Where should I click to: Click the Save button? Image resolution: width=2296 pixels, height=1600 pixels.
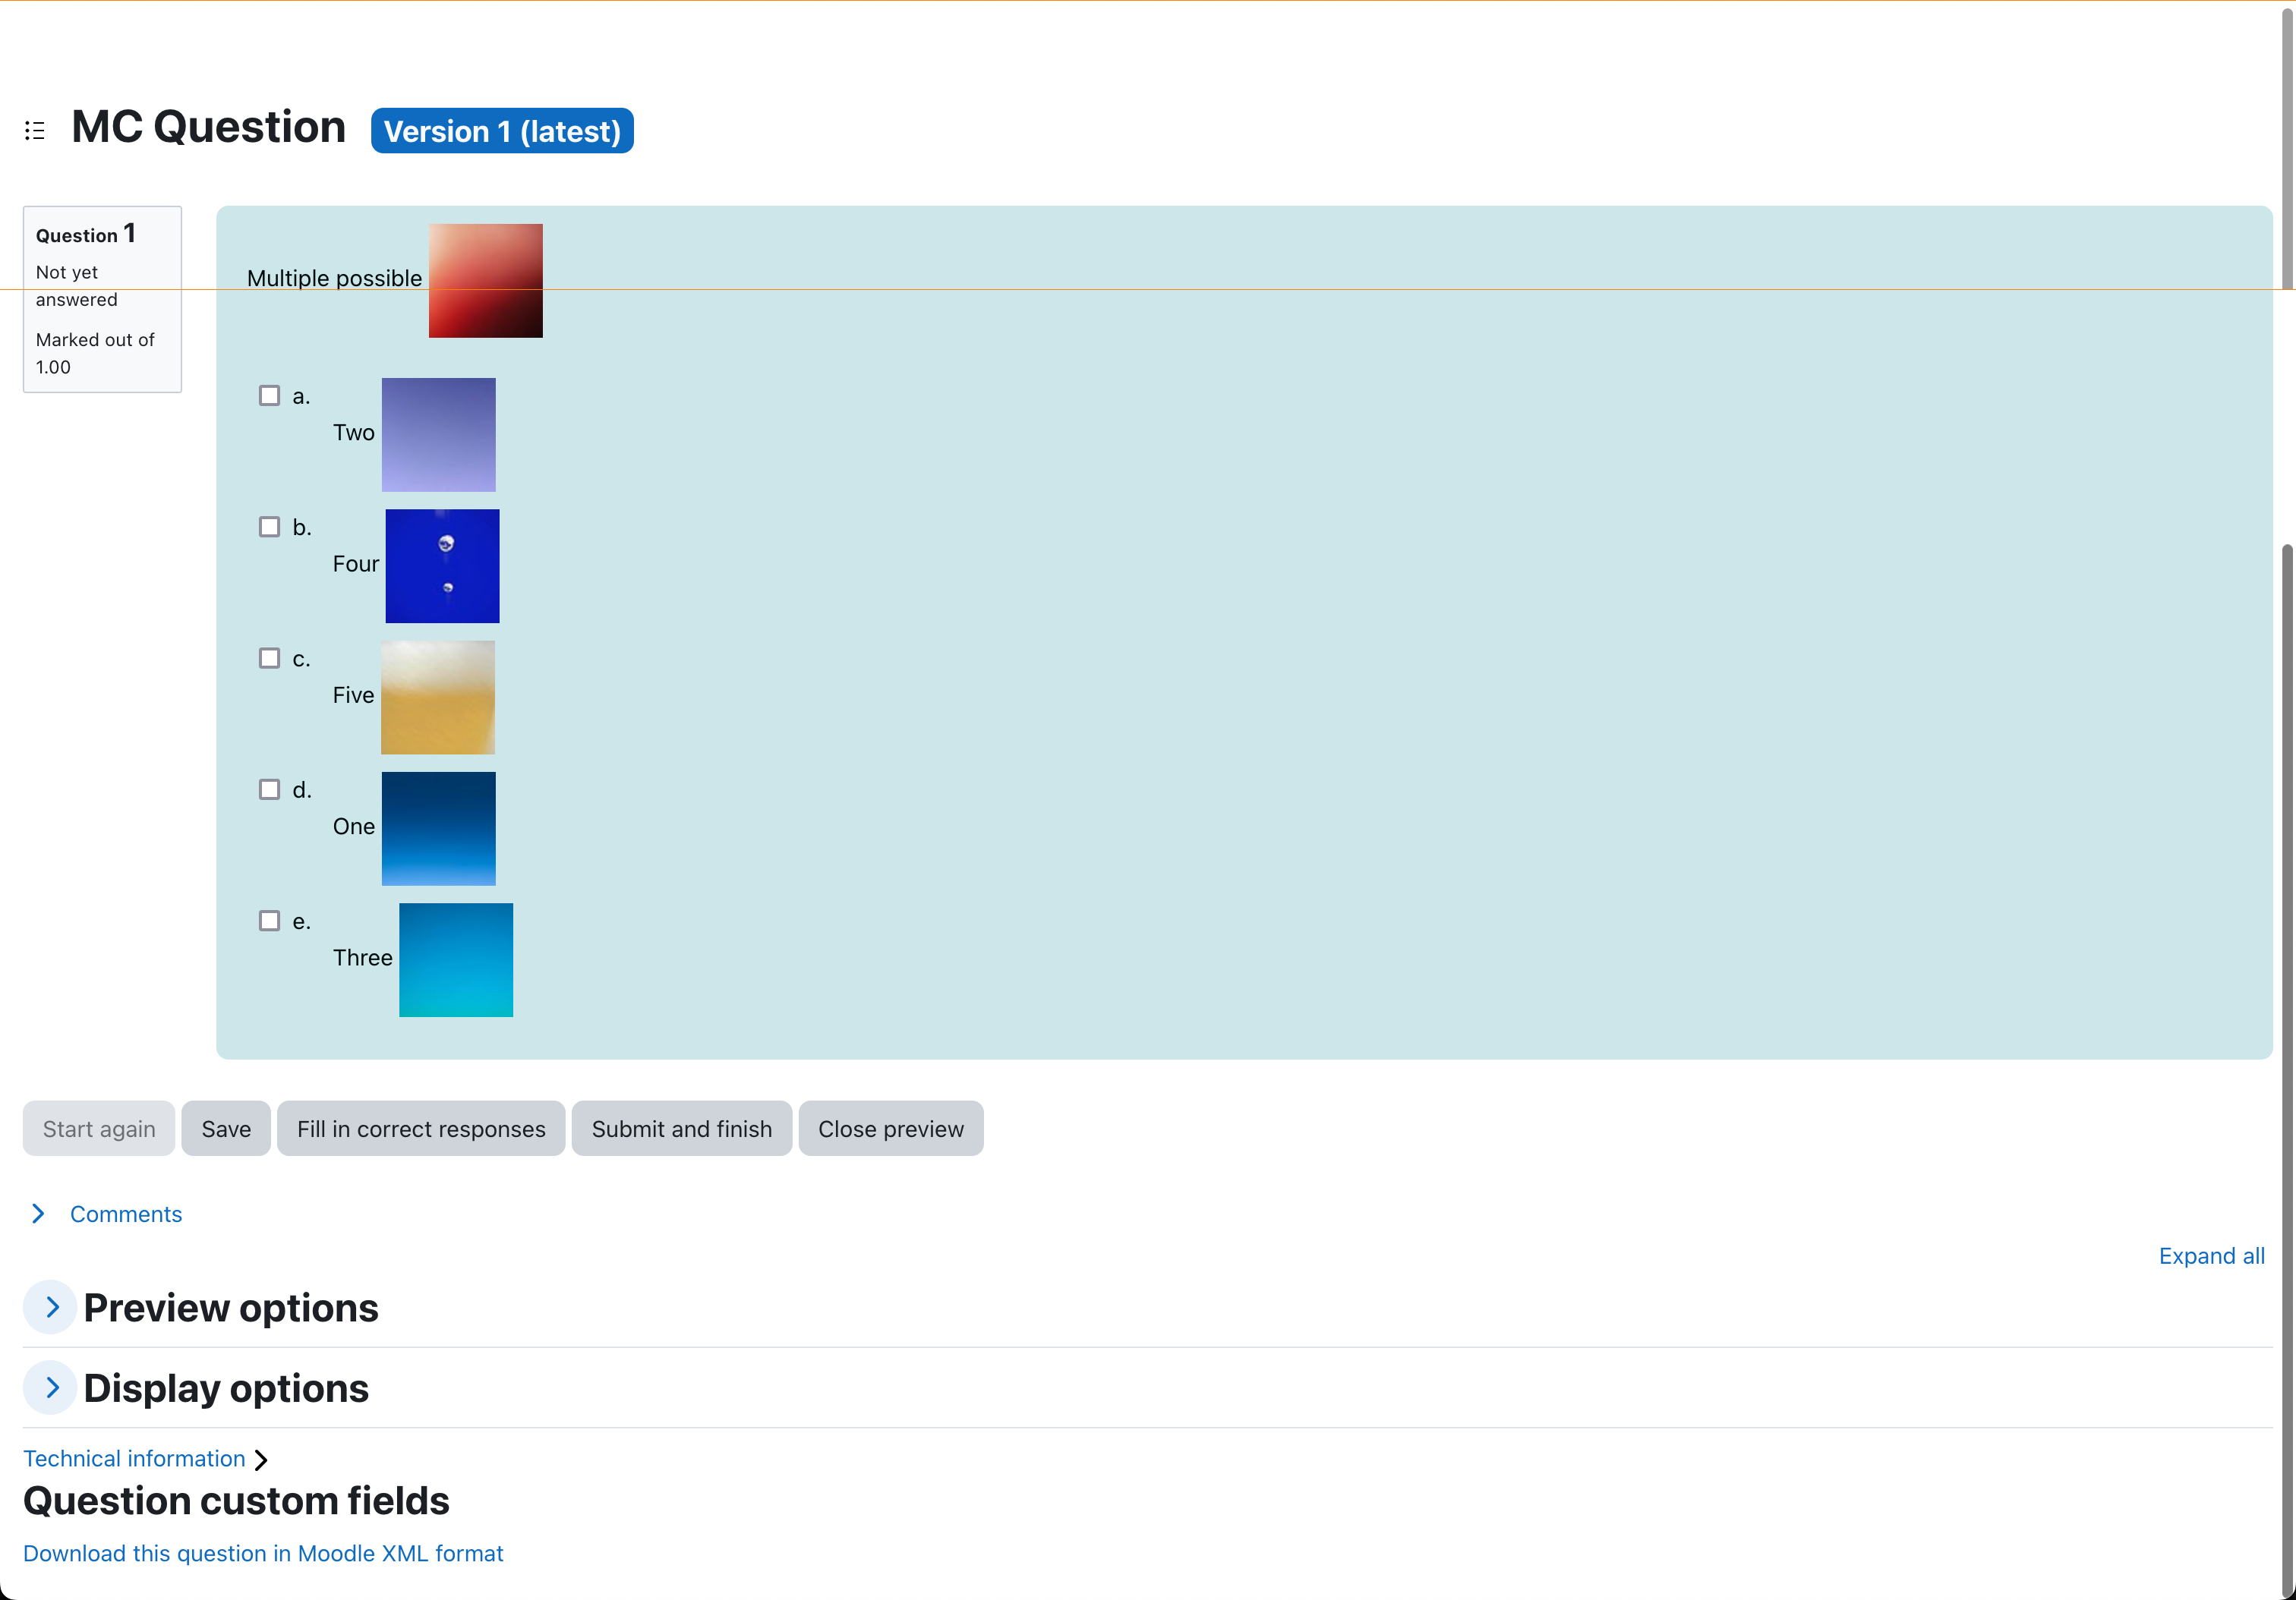click(x=226, y=1129)
